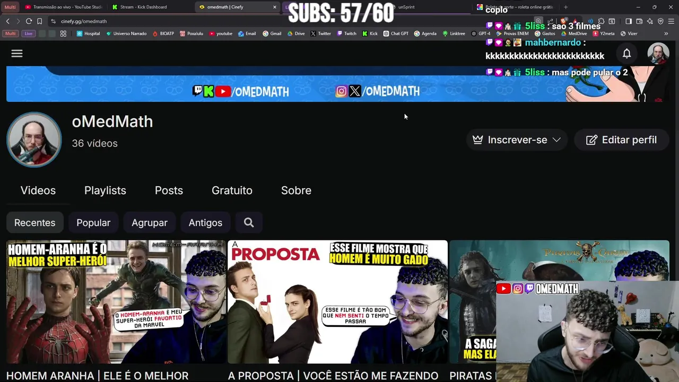Open the Linktree bookmark
The width and height of the screenshot is (679, 382).
point(454,33)
